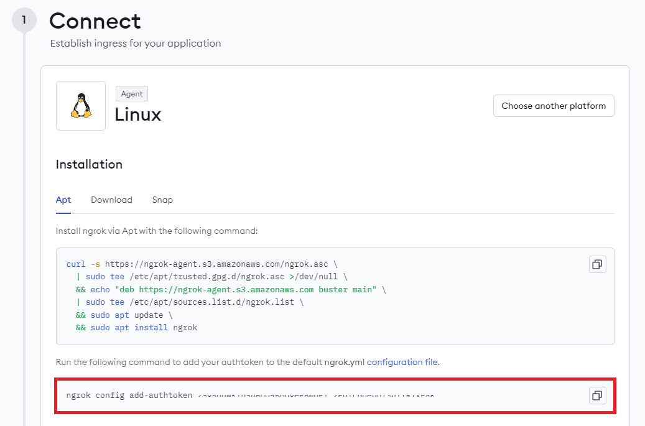645x426 pixels.
Task: Click the Installation heading
Action: click(90, 164)
